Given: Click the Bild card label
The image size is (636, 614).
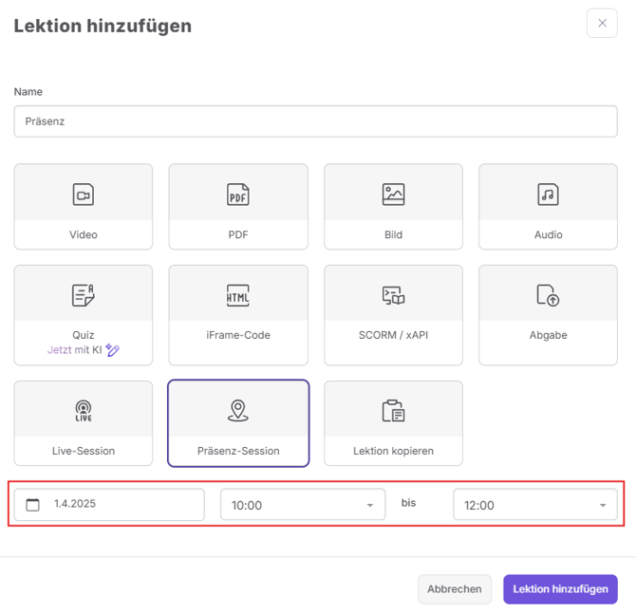Looking at the screenshot, I should (x=393, y=234).
